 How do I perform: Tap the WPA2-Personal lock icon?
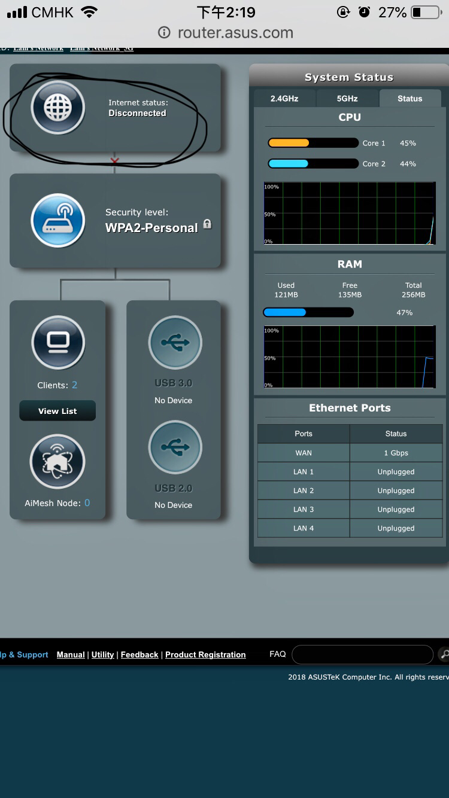(x=207, y=224)
